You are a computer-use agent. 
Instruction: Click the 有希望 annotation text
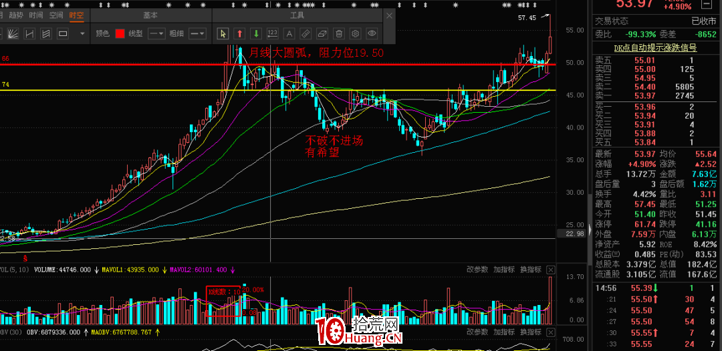(322, 153)
